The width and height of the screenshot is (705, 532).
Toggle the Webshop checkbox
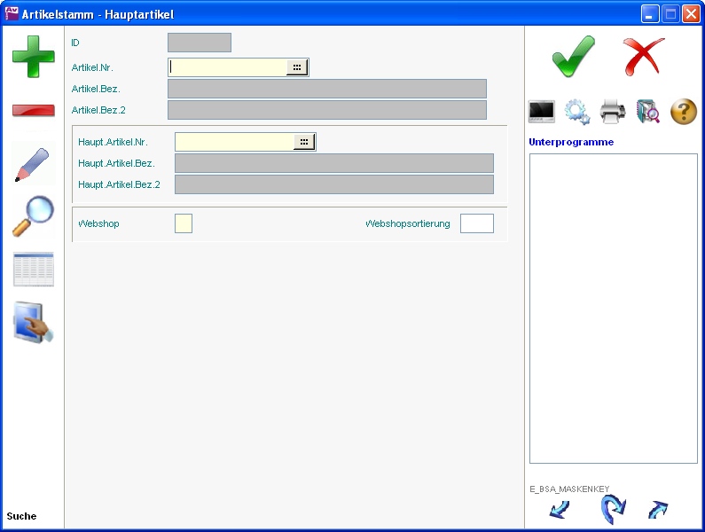pyautogui.click(x=184, y=223)
